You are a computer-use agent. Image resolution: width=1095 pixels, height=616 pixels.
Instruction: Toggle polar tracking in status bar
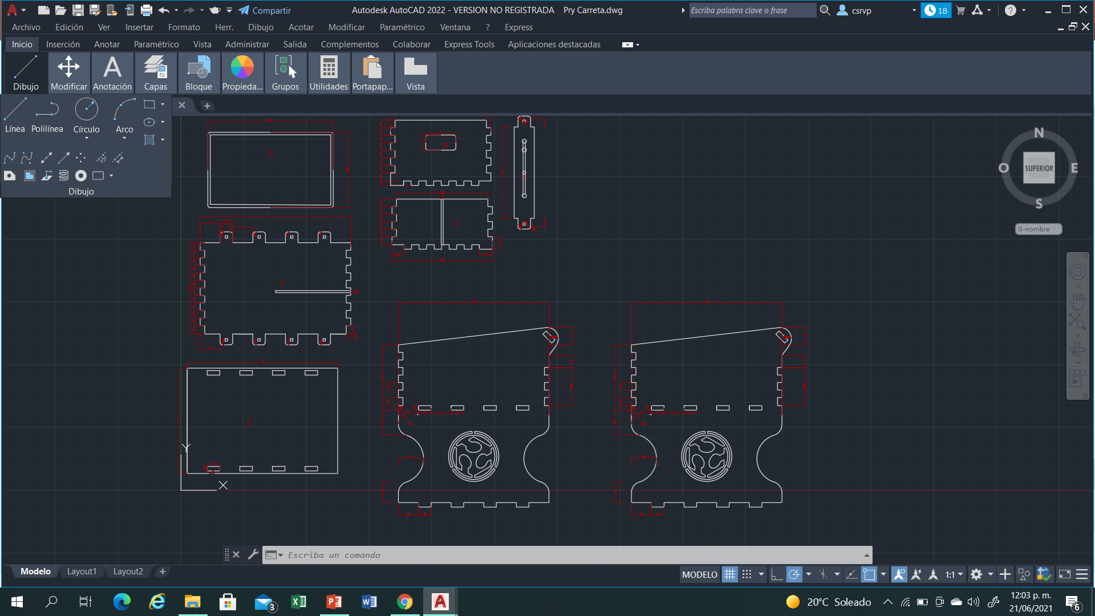794,574
